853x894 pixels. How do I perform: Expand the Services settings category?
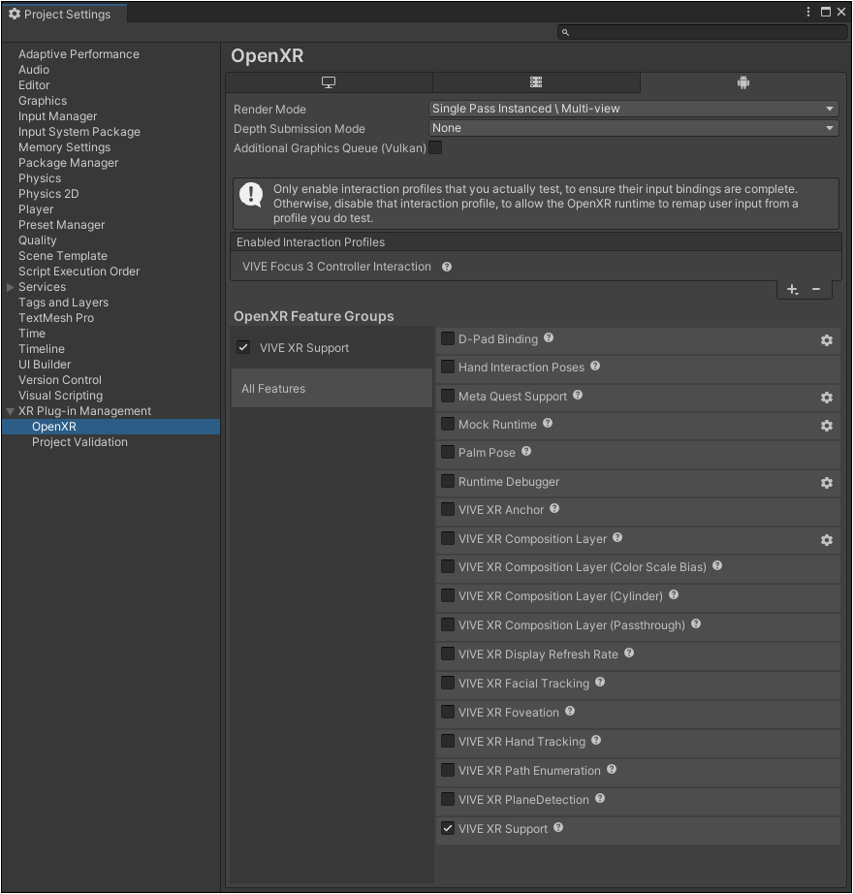(x=11, y=287)
